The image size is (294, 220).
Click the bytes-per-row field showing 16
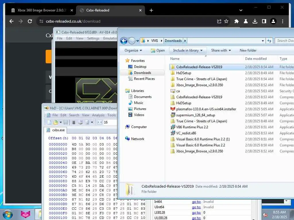click(x=110, y=122)
